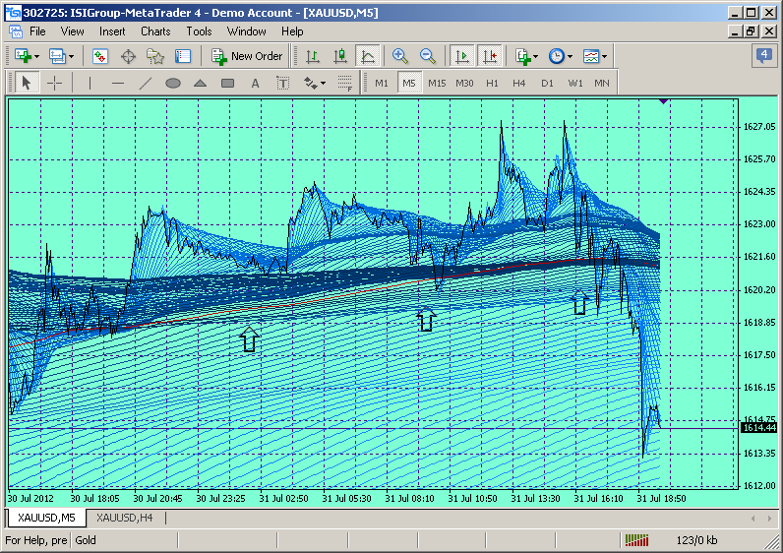Select the Text Label tool

(x=282, y=83)
